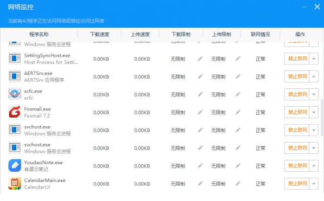Edit download limit pencil for AERTSrv.exe
This screenshot has width=324, height=201.
click(200, 76)
